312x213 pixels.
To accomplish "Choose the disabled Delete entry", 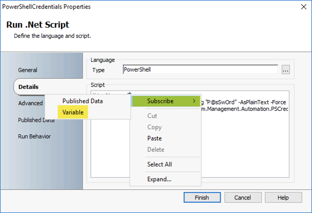I will coord(156,150).
